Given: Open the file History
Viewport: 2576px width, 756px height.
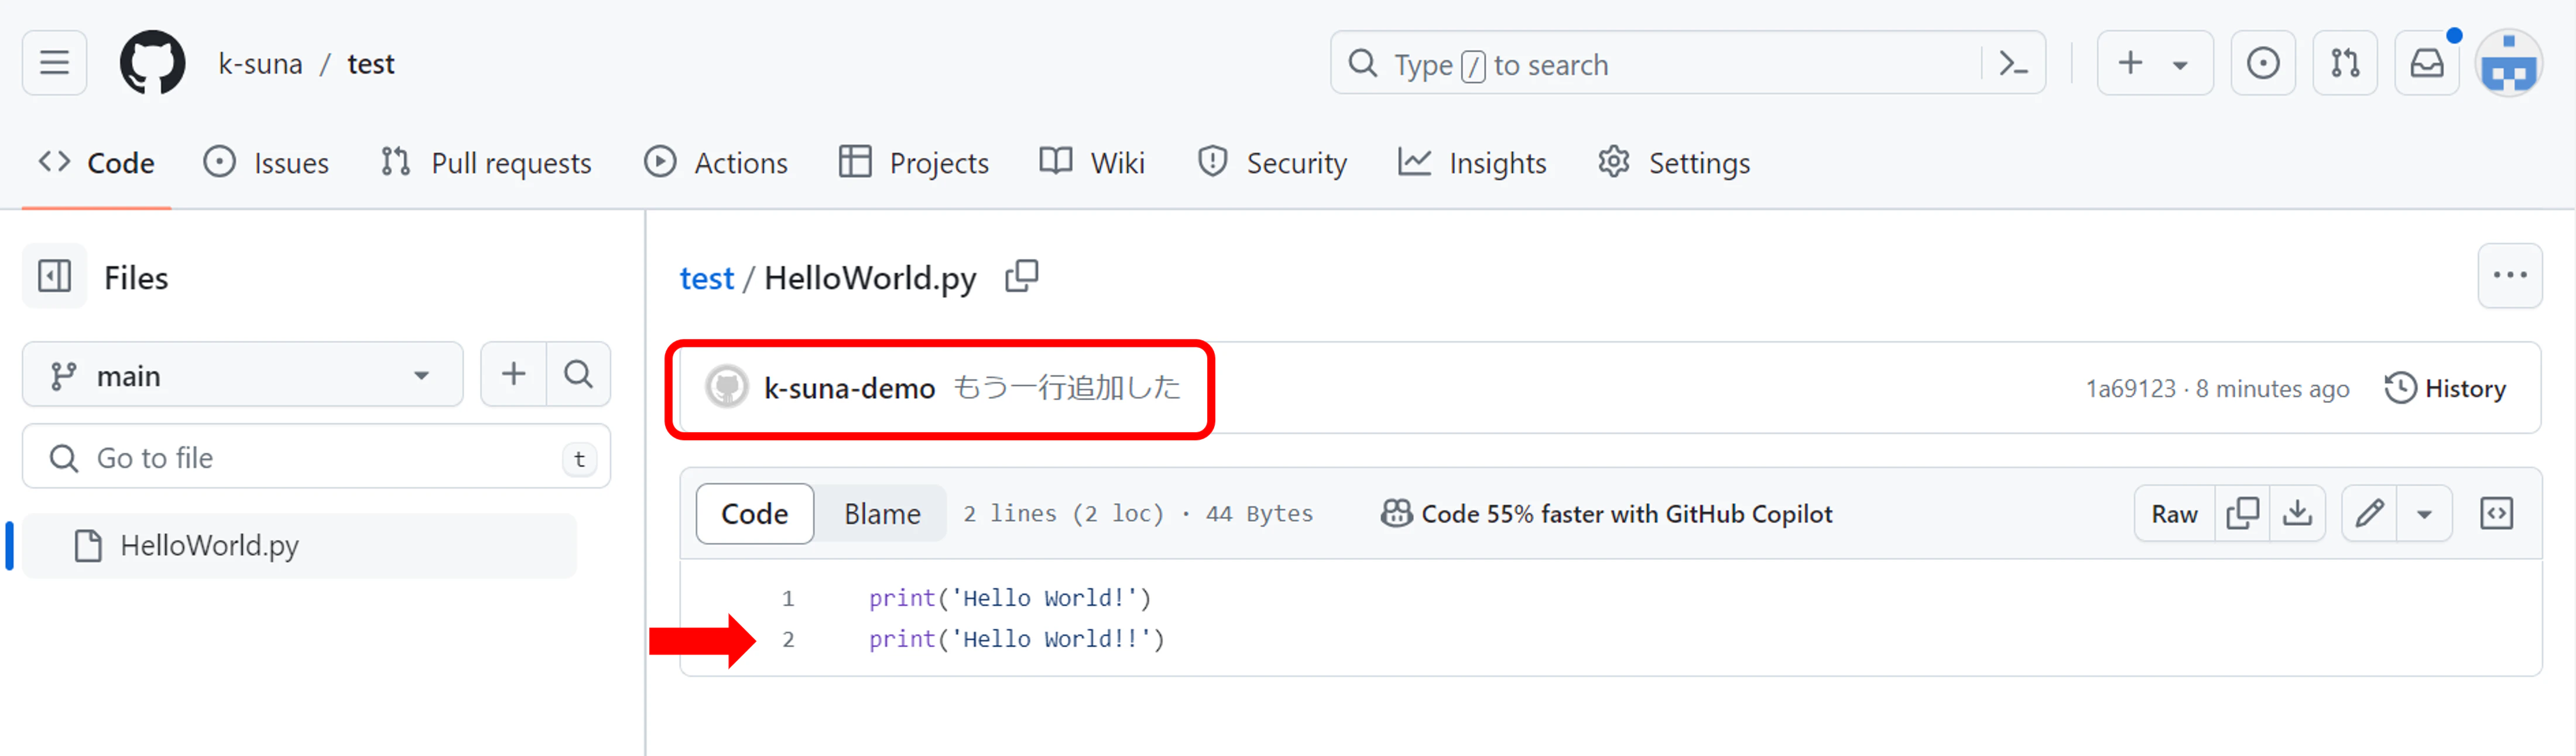Looking at the screenshot, I should [x=2446, y=388].
